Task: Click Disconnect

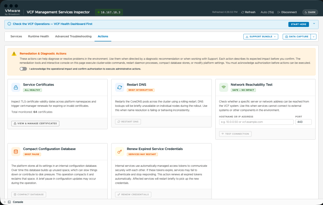Action: (x=287, y=12)
